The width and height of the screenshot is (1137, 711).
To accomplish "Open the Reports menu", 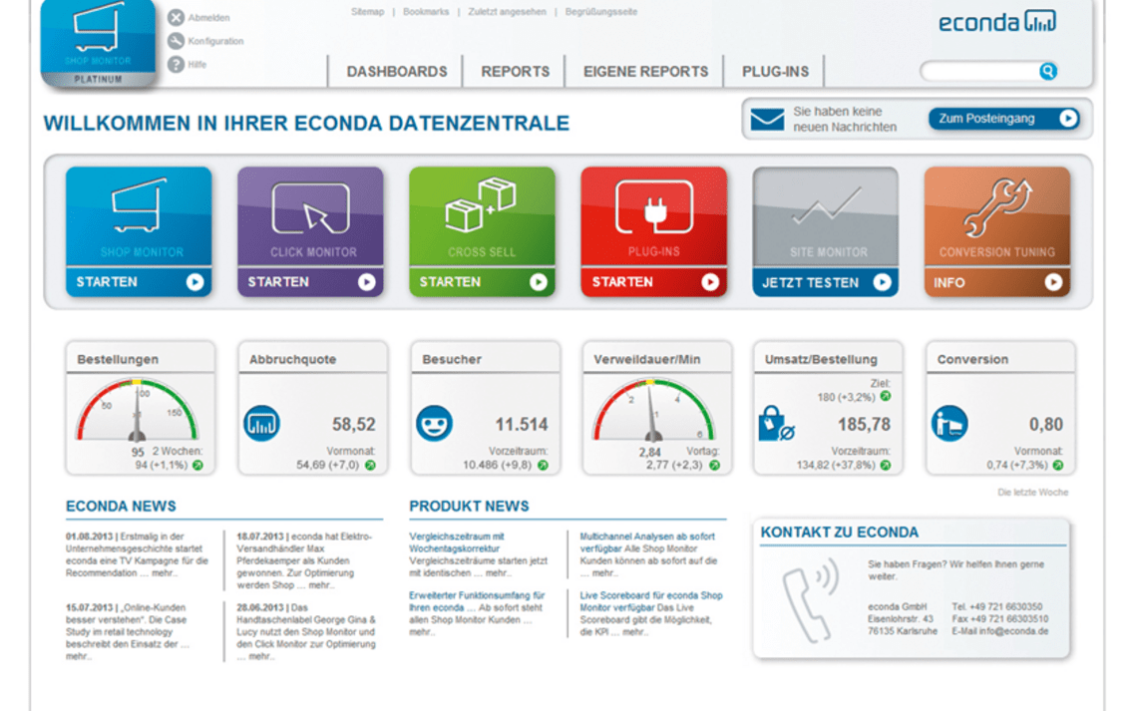I will click(516, 72).
